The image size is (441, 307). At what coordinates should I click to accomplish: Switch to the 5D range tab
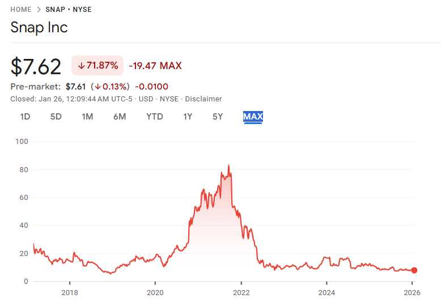click(x=56, y=117)
